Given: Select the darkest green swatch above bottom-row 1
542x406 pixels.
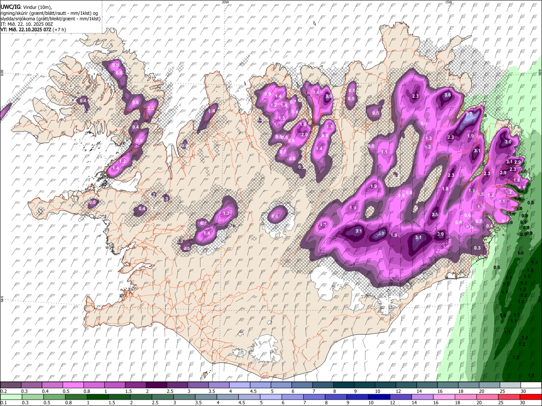Looking at the screenshot, I should [x=97, y=397].
